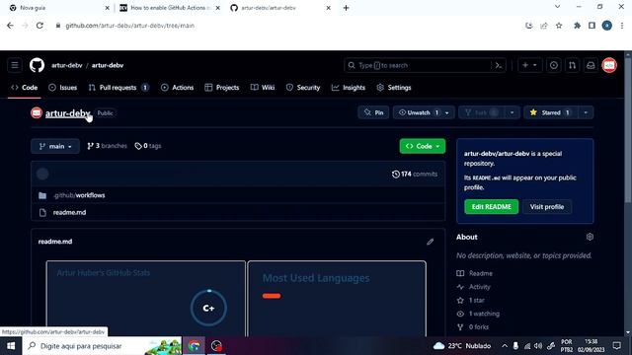Open a new browser tab with plus
Image resolution: width=632 pixels, height=355 pixels.
click(346, 8)
